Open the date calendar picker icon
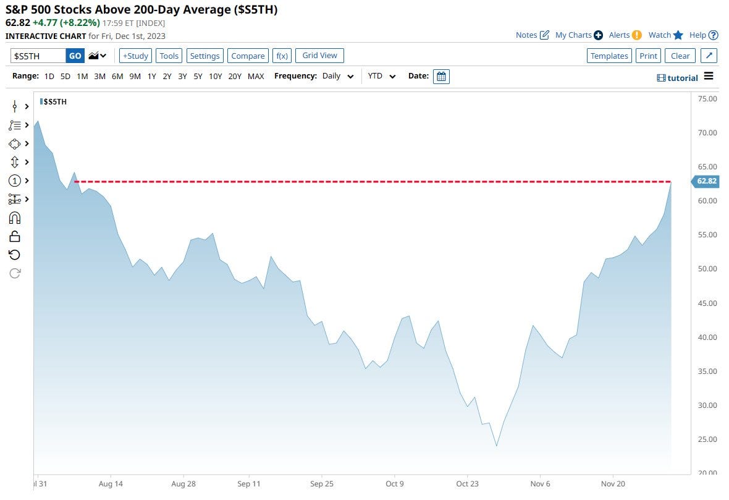The width and height of the screenshot is (729, 500). 441,77
